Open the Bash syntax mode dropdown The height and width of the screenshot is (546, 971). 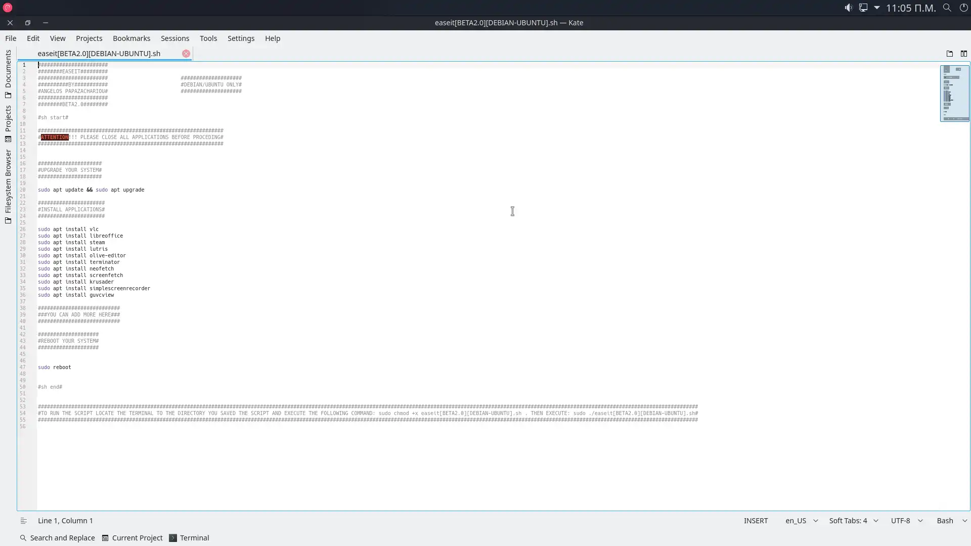(951, 521)
